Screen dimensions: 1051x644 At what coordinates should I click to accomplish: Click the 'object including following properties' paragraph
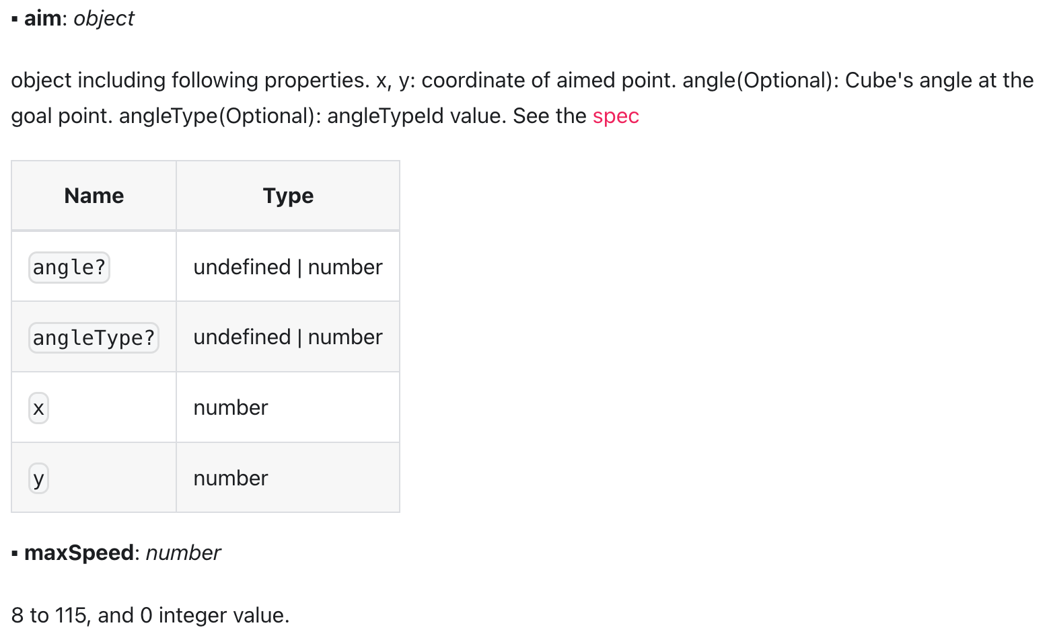(x=522, y=98)
